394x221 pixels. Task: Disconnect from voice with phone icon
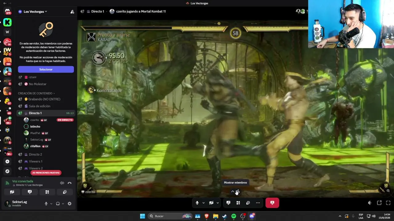pyautogui.click(x=70, y=183)
